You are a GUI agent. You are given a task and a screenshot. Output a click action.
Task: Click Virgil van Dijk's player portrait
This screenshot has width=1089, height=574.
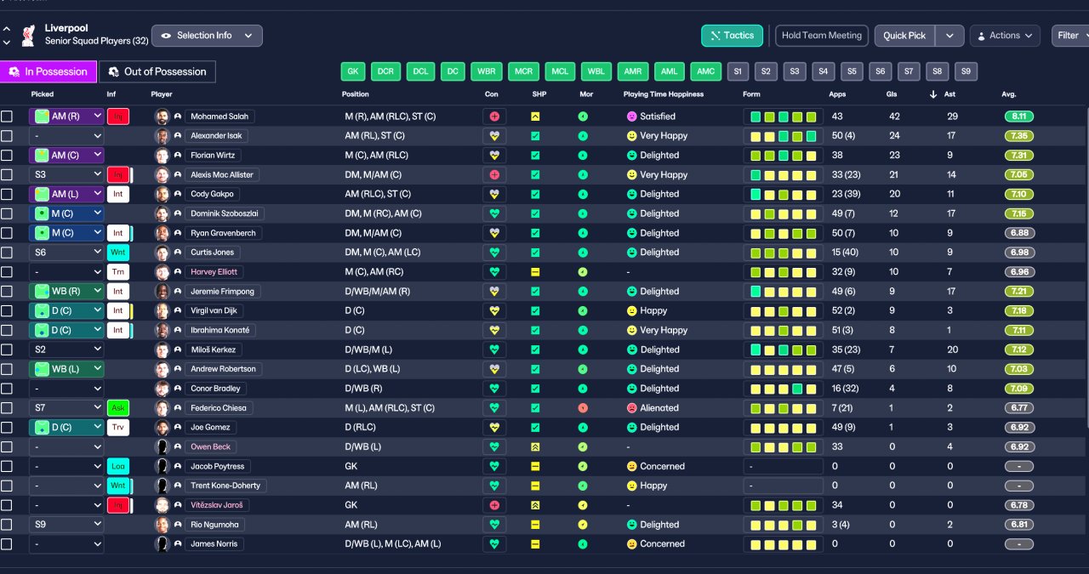pos(162,311)
